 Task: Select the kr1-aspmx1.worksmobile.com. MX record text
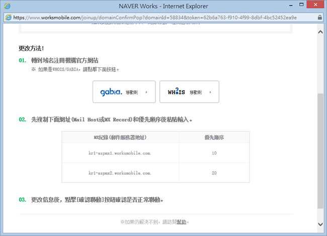(120, 153)
